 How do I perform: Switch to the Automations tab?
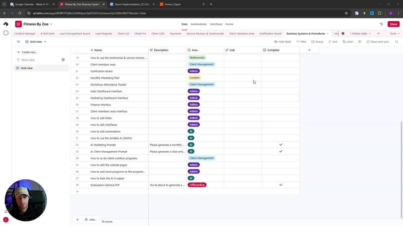199,24
